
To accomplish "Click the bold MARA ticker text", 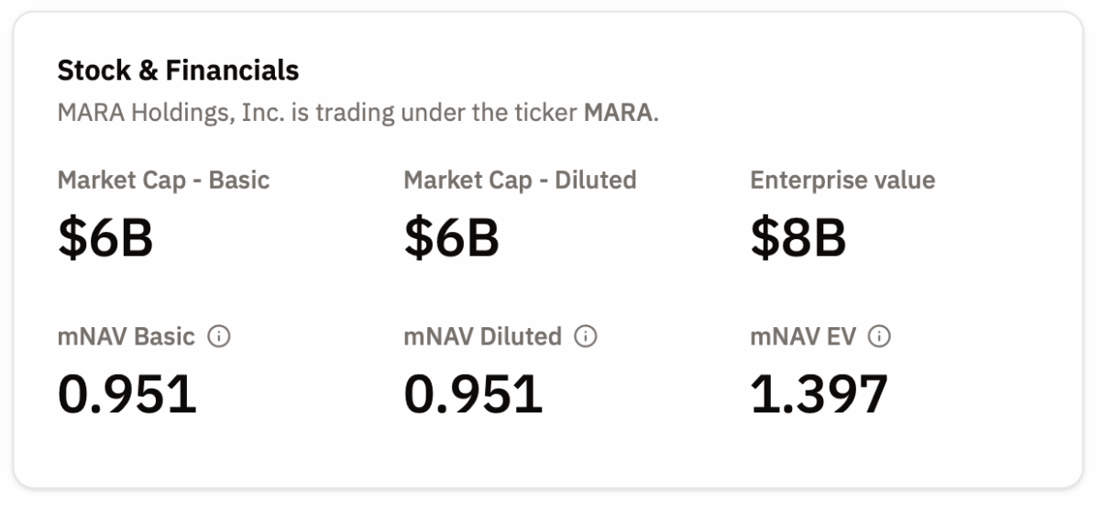I will pos(619,114).
